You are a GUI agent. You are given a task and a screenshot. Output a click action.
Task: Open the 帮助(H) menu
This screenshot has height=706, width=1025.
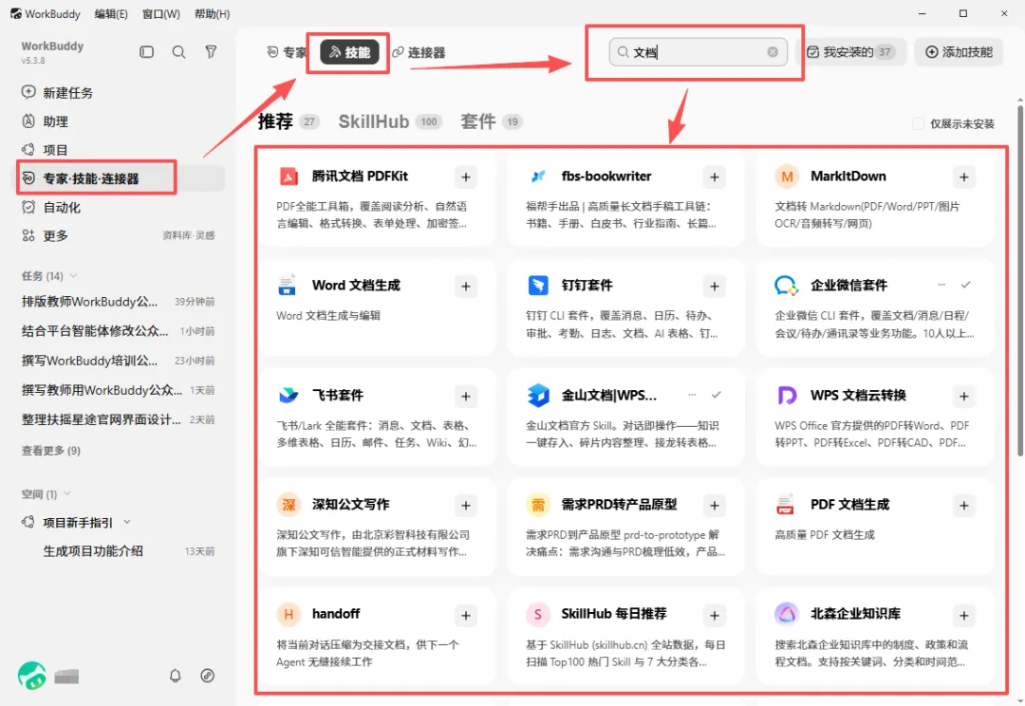click(213, 13)
